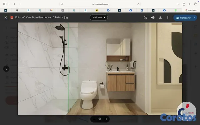The image size is (200, 125).
Task: Zoom out with the minus button
Action: pos(94,119)
